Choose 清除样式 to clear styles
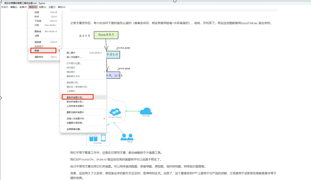The width and height of the screenshot is (311, 180). (x=45, y=57)
